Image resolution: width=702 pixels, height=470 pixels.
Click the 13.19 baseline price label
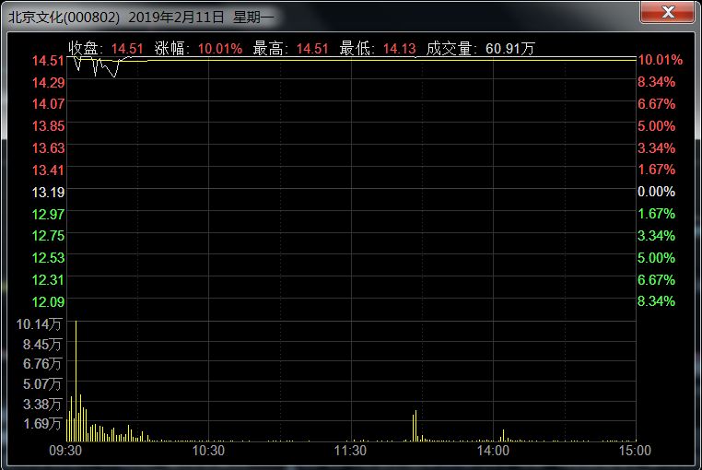48,192
